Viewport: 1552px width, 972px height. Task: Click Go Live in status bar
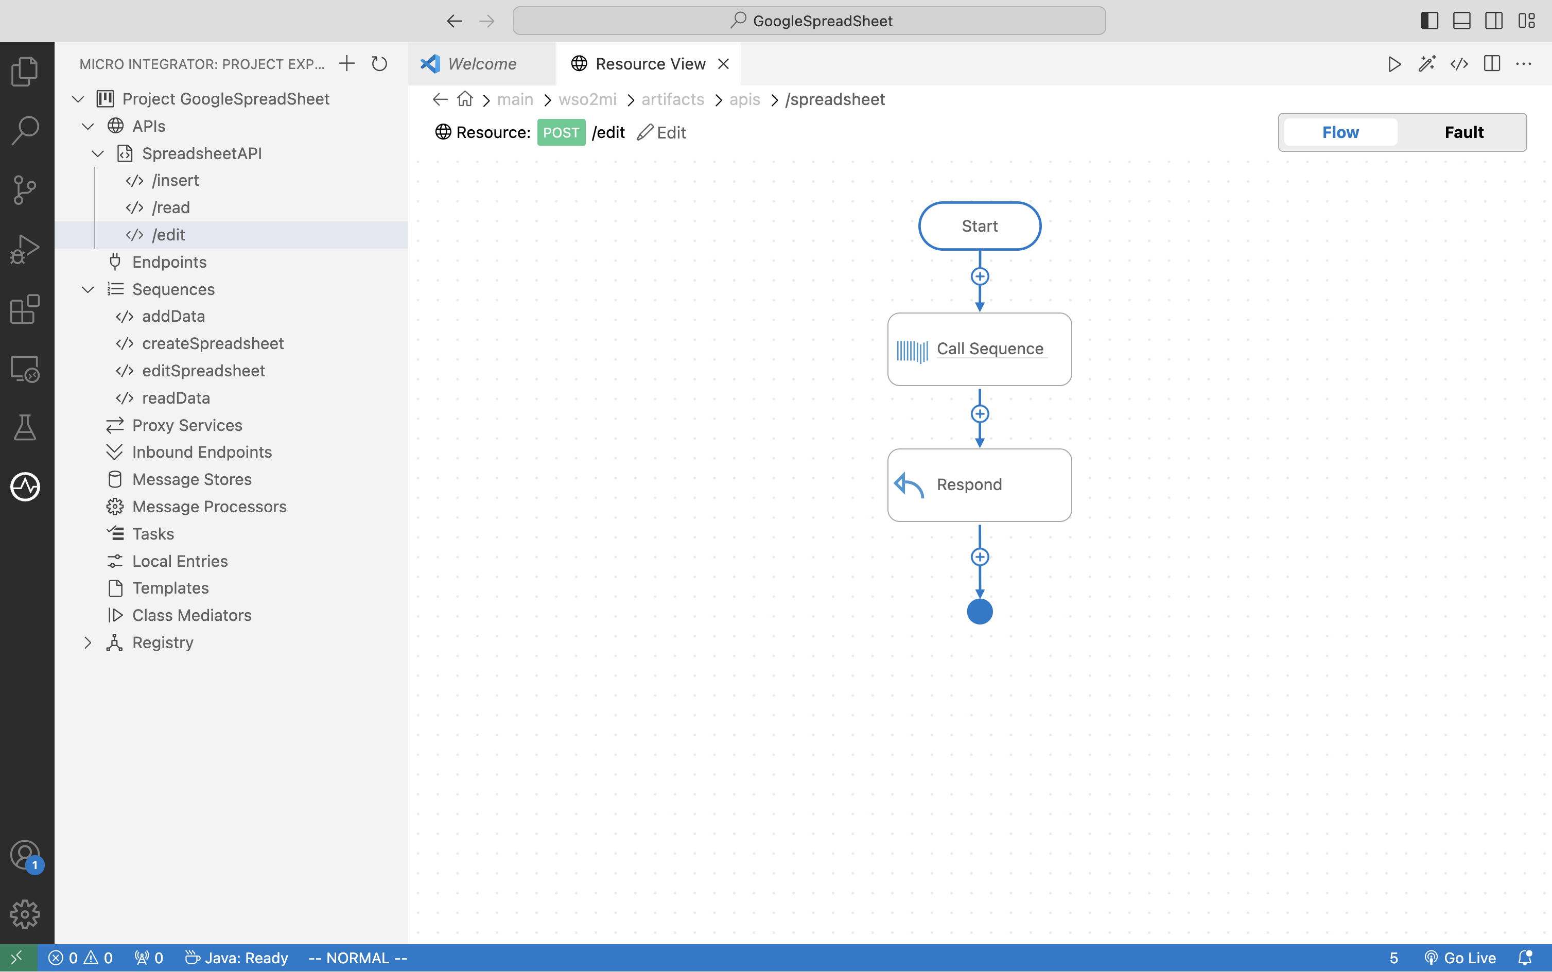(1461, 958)
